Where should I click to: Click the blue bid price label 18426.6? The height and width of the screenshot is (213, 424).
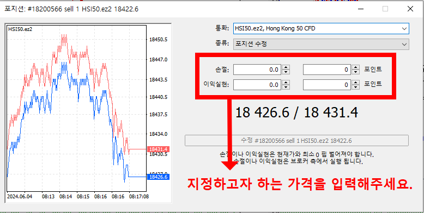tap(158, 177)
